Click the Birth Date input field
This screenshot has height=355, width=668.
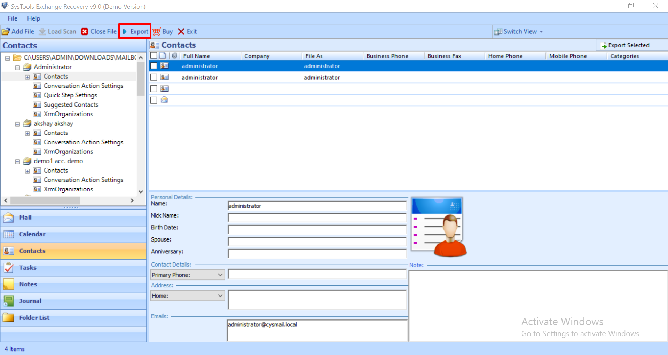(317, 230)
